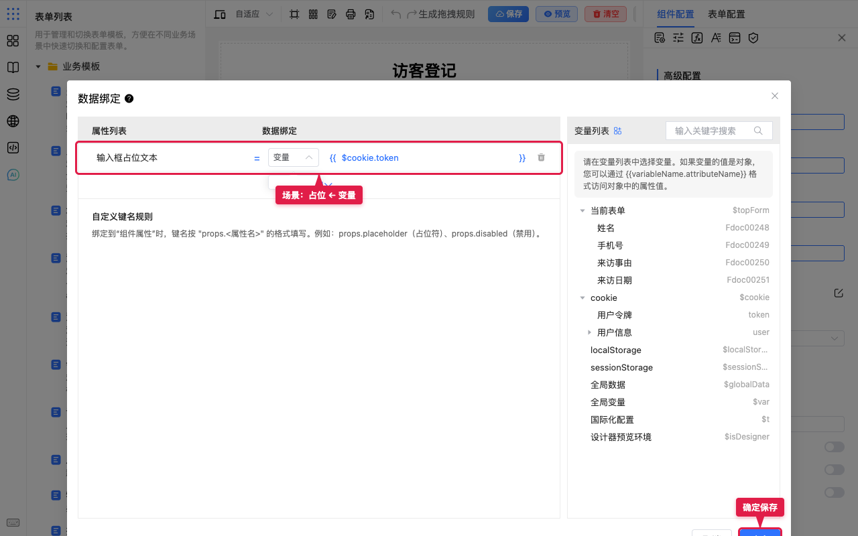The width and height of the screenshot is (858, 536).
Task: Open the fx function config icon
Action: pos(697,38)
